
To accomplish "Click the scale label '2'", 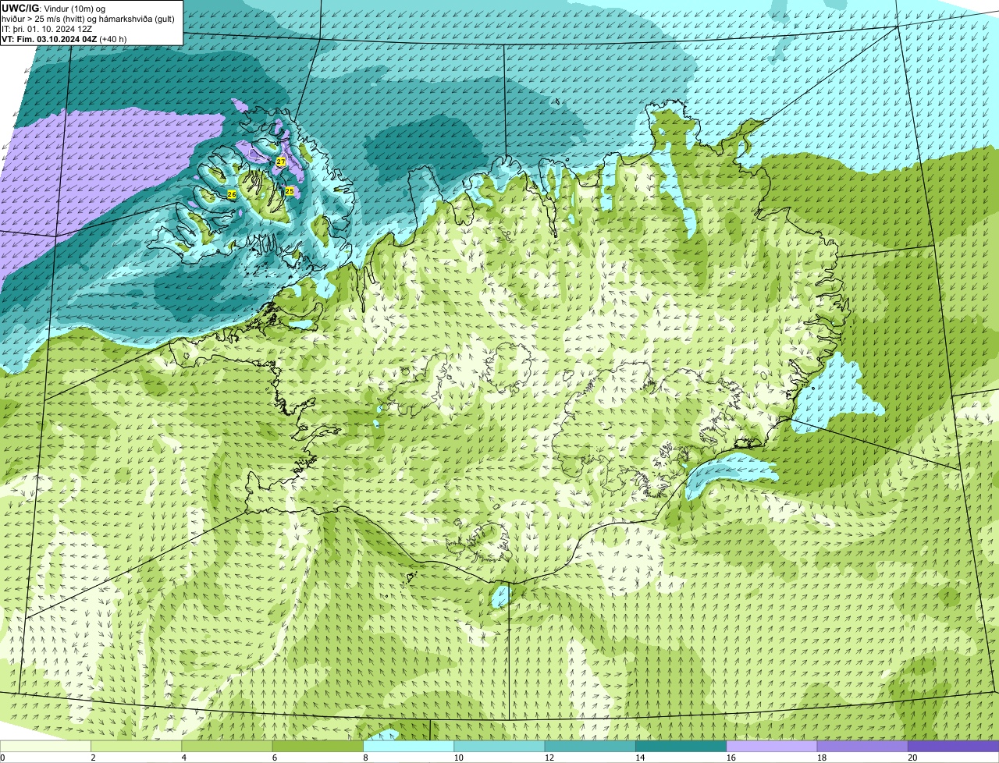I will (93, 758).
